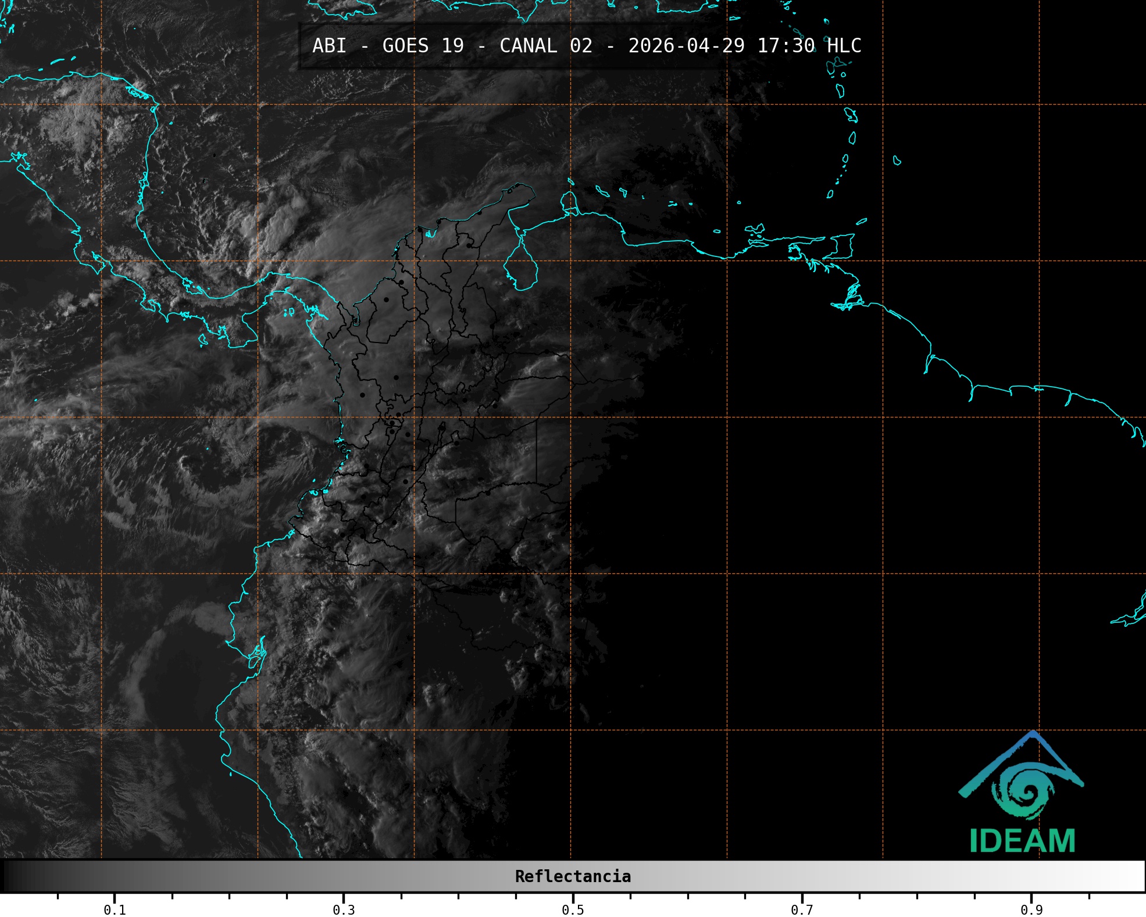The image size is (1146, 917).
Task: Click the ABI label at the start of the title
Action: point(329,46)
